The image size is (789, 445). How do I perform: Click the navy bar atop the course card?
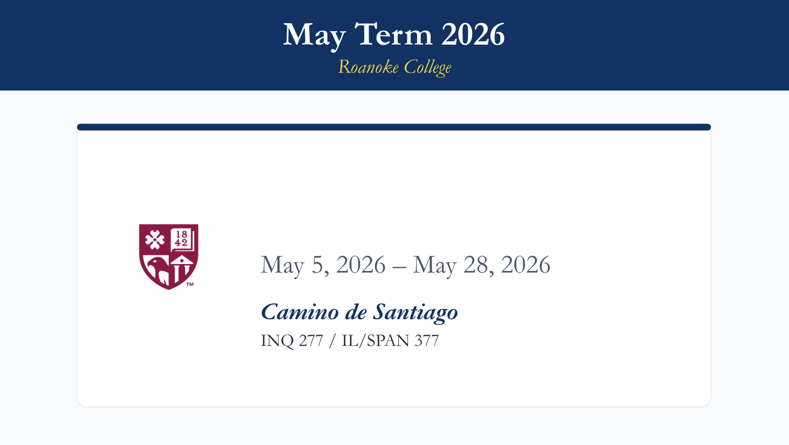tap(394, 127)
